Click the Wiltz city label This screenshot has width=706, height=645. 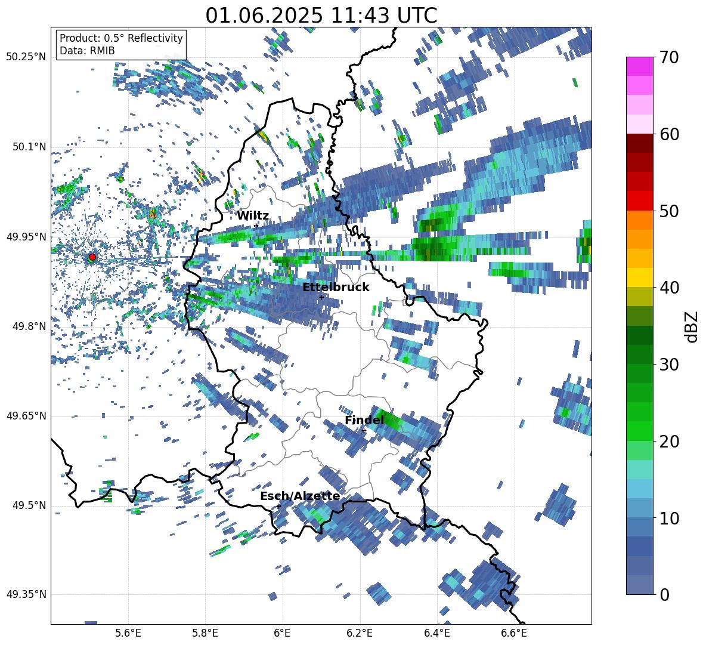[253, 216]
